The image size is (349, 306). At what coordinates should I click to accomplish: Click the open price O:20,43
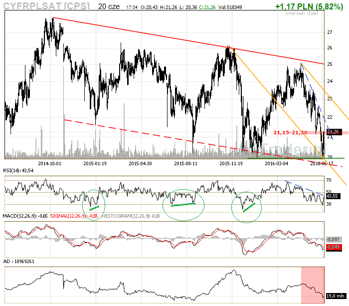(149, 7)
